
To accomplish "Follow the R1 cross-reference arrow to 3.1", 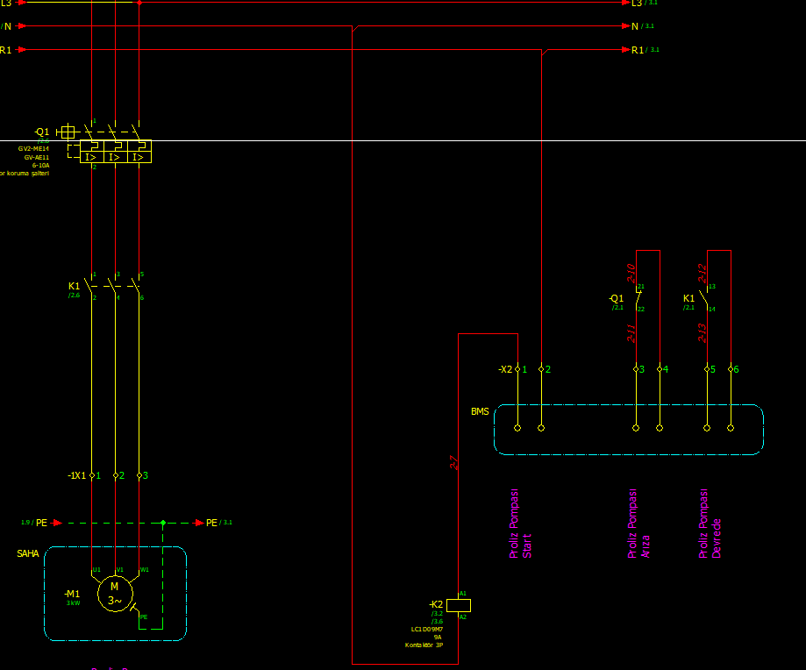I will 626,50.
